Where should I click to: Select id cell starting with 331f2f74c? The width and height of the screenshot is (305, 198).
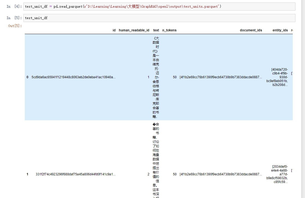pyautogui.click(x=76, y=174)
